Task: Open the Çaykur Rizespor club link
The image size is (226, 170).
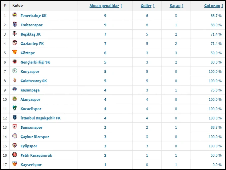Action: [x=35, y=137]
